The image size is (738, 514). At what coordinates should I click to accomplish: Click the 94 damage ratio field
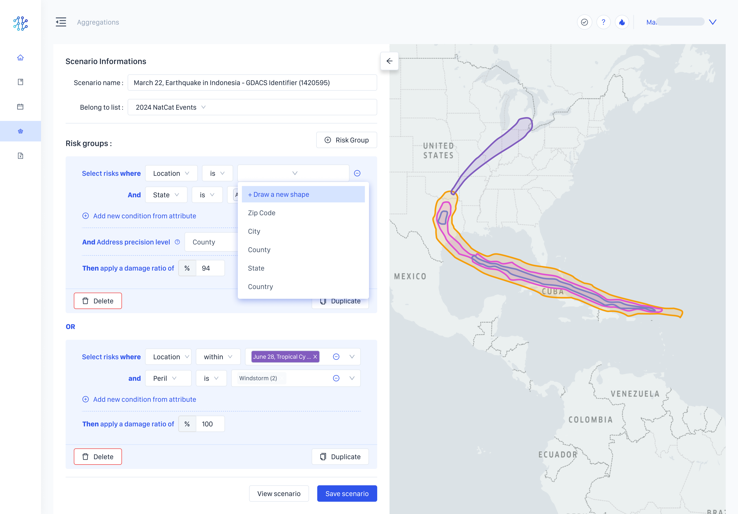(x=210, y=268)
